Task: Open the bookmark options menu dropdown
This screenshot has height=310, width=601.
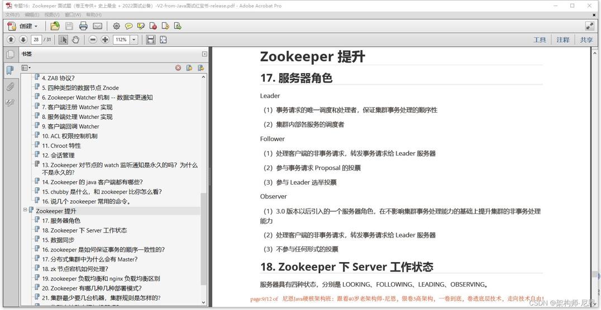Action: [x=26, y=67]
